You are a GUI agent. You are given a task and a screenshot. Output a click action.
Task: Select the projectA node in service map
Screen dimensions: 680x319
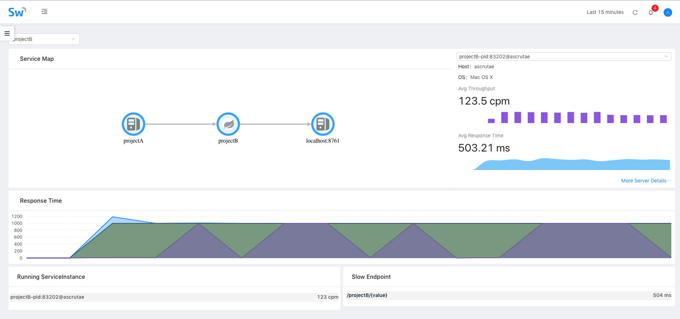(134, 124)
